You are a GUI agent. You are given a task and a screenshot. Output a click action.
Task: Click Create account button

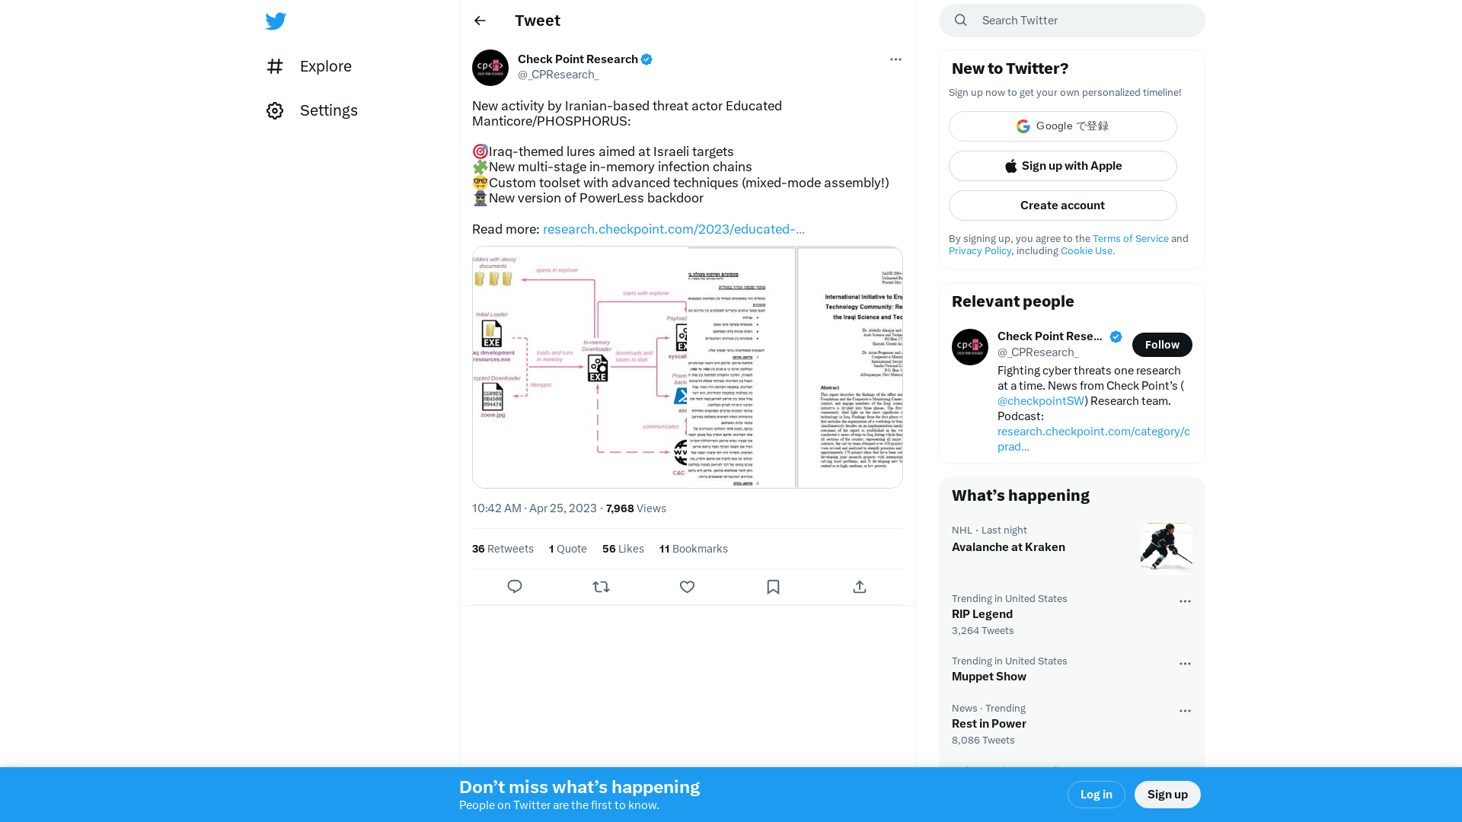click(1062, 205)
